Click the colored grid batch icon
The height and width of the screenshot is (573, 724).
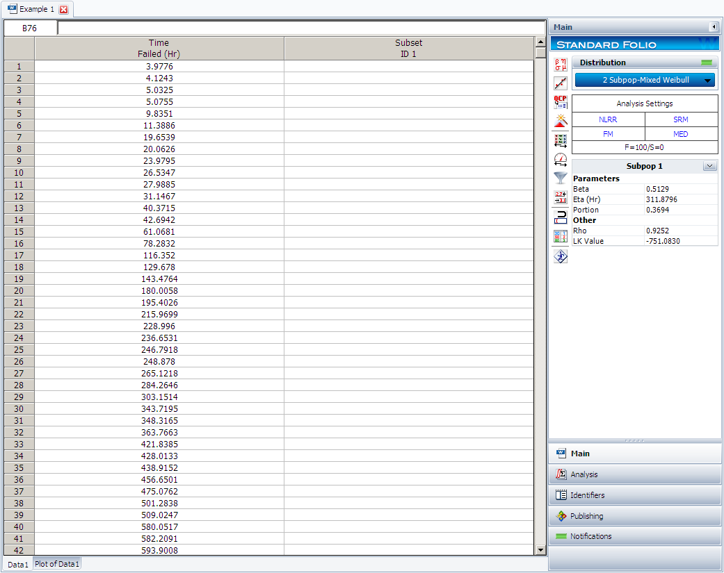[560, 236]
